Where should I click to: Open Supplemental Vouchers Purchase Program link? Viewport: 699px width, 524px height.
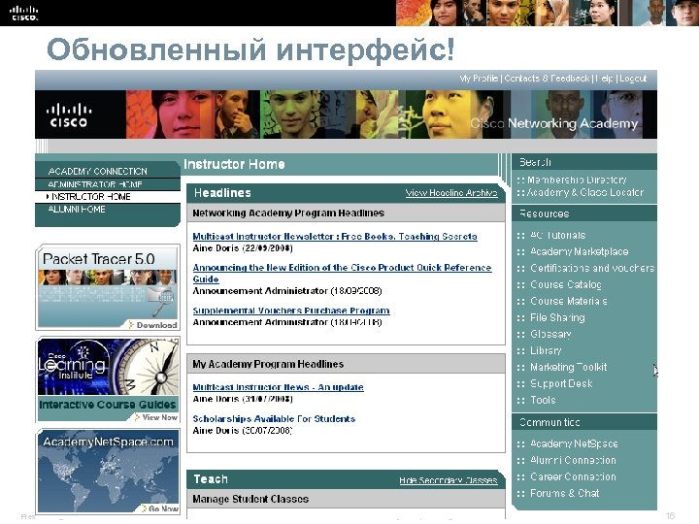click(291, 311)
